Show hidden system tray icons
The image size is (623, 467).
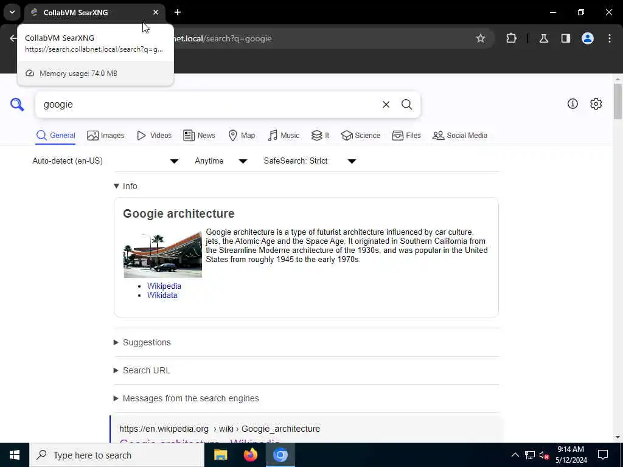click(x=515, y=455)
